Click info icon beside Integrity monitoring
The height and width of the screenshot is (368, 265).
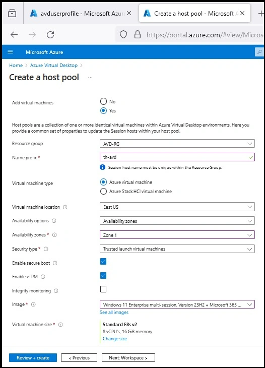56,290
